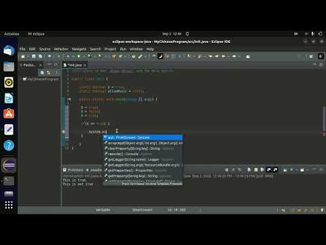Toggle Show Console on standard output change
This screenshot has width=326, height=245.
[x=269, y=170]
